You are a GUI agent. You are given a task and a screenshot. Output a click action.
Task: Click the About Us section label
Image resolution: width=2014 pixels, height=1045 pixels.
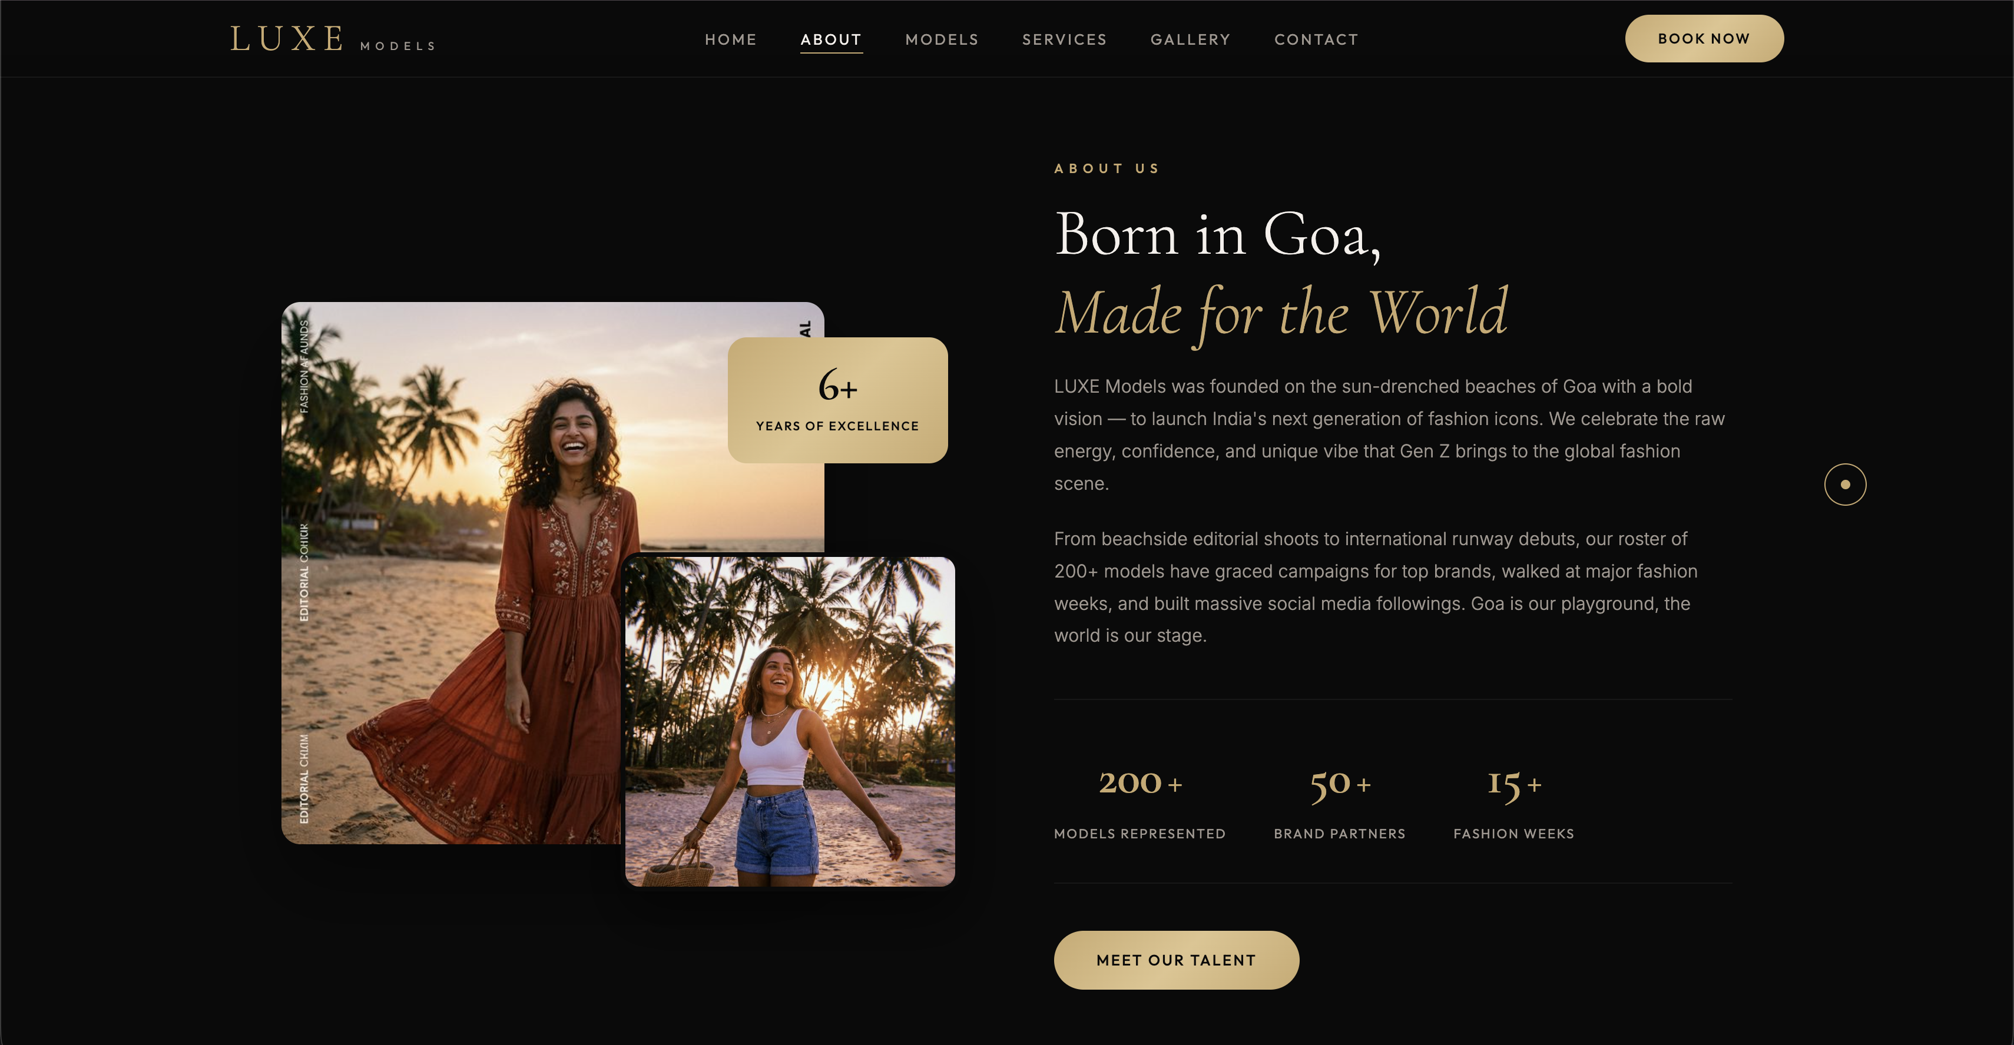tap(1107, 169)
